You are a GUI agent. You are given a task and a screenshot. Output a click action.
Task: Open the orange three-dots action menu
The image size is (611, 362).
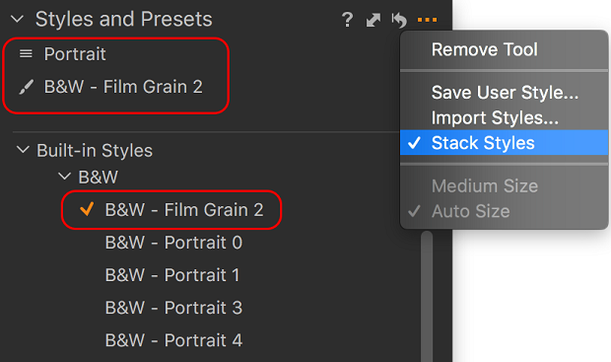(427, 20)
